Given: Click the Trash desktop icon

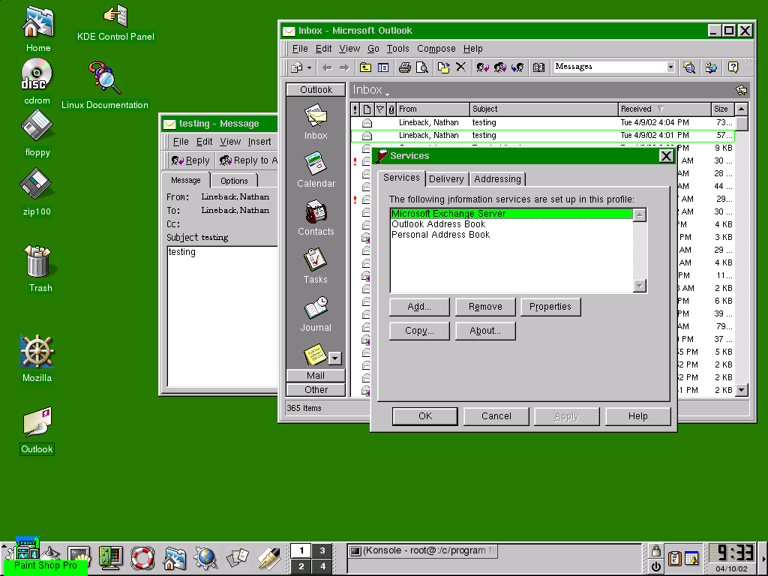Looking at the screenshot, I should point(38,268).
